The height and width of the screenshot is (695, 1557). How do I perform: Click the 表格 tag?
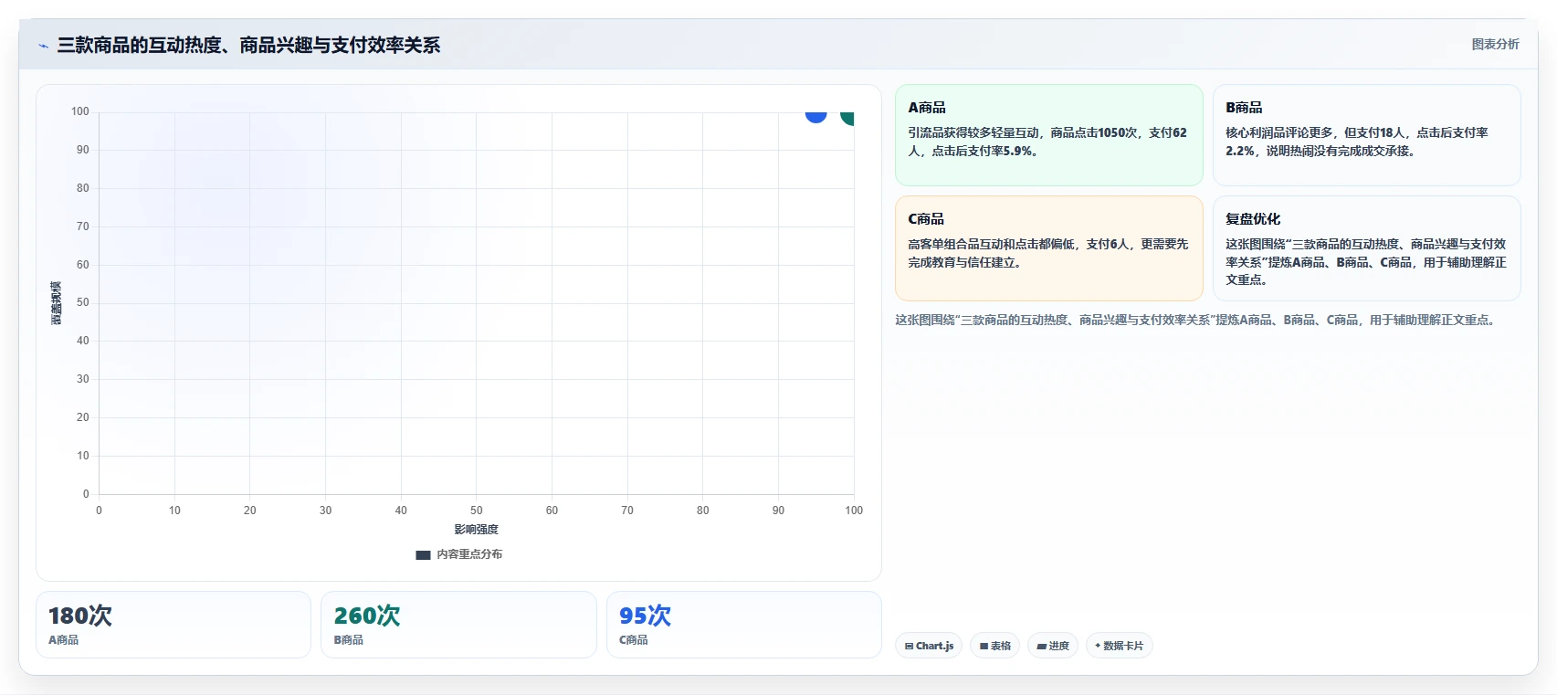click(x=995, y=646)
